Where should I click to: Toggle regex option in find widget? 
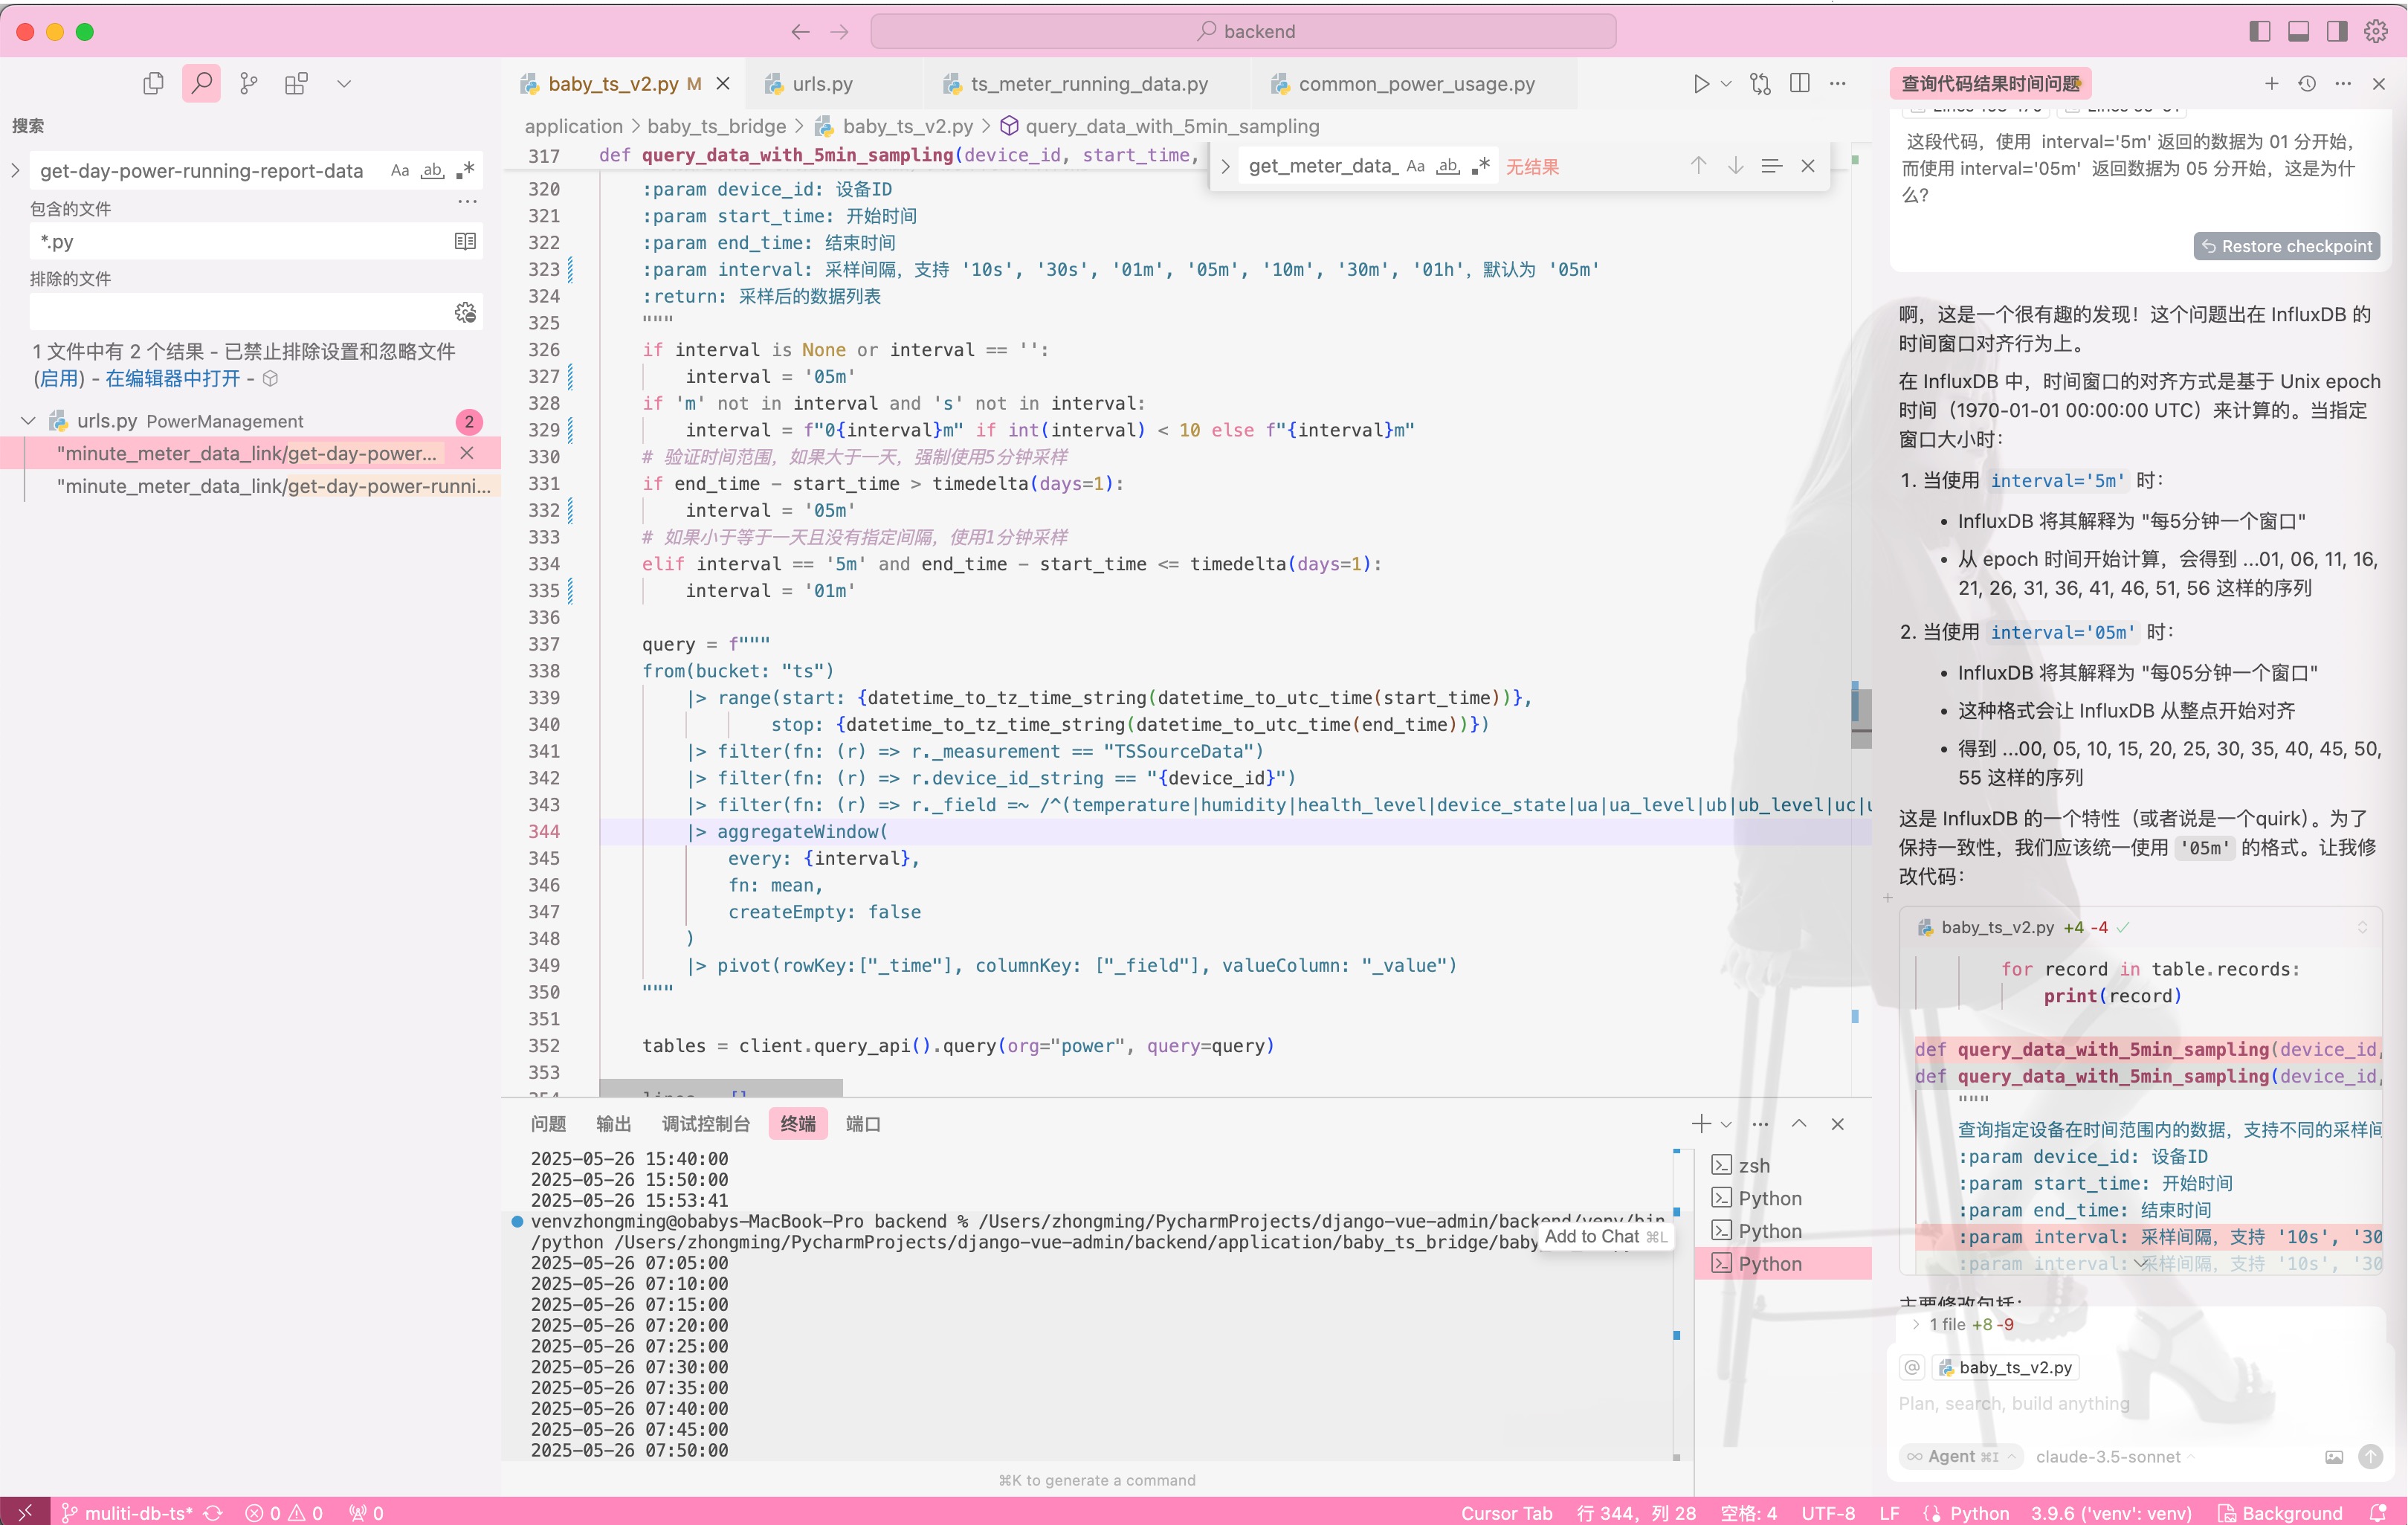1481,166
